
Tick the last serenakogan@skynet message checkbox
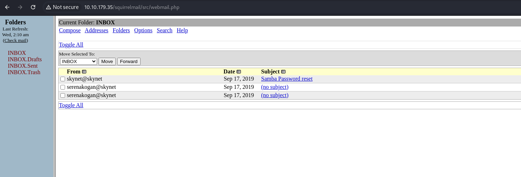(63, 95)
